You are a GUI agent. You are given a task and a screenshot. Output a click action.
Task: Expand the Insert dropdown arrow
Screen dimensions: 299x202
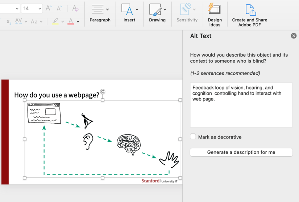tap(137, 9)
